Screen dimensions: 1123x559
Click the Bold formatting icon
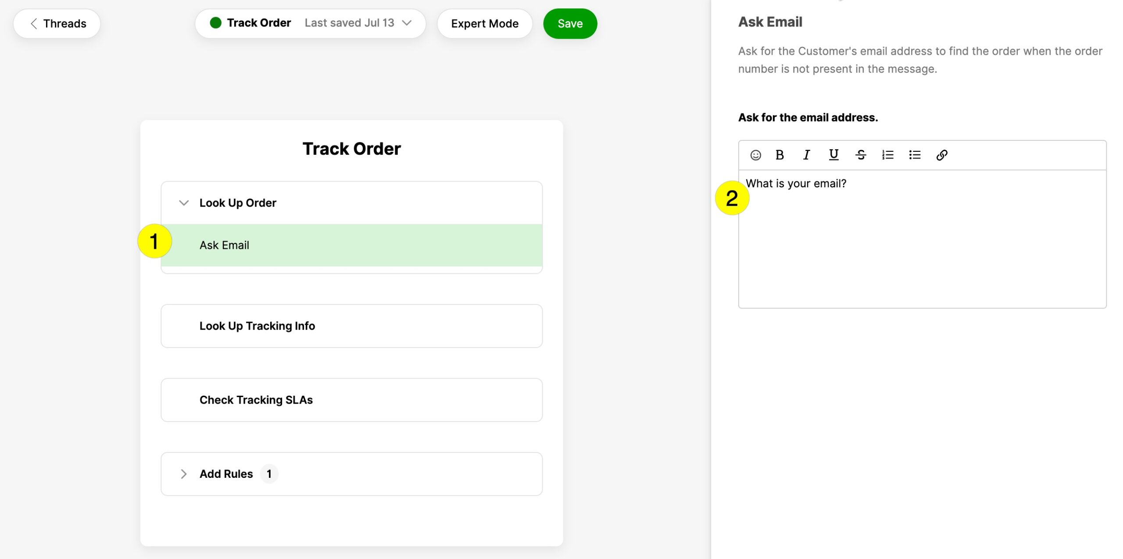coord(780,155)
